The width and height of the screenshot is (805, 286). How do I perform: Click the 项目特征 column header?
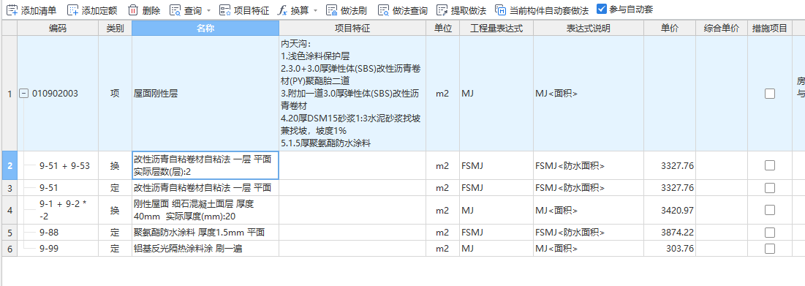coord(352,29)
